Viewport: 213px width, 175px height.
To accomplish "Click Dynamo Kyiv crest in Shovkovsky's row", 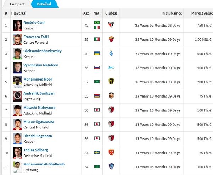I will 111,54.
